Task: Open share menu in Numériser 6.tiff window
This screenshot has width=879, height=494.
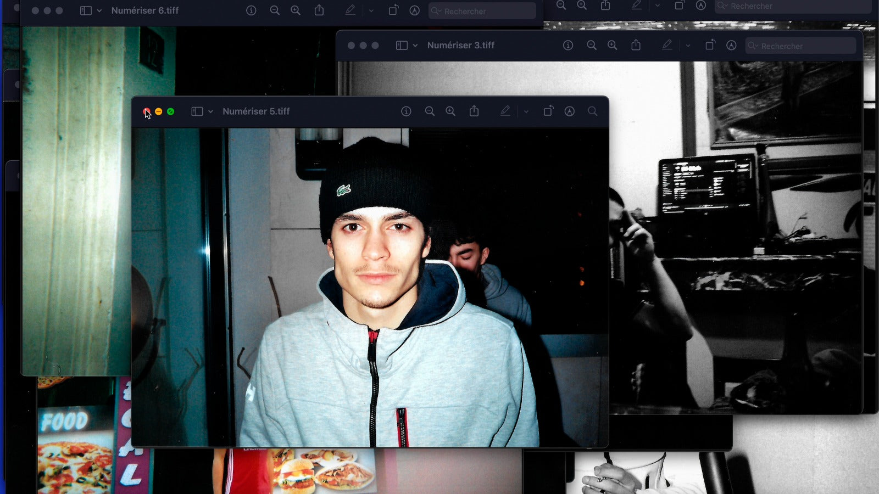Action: (x=319, y=10)
